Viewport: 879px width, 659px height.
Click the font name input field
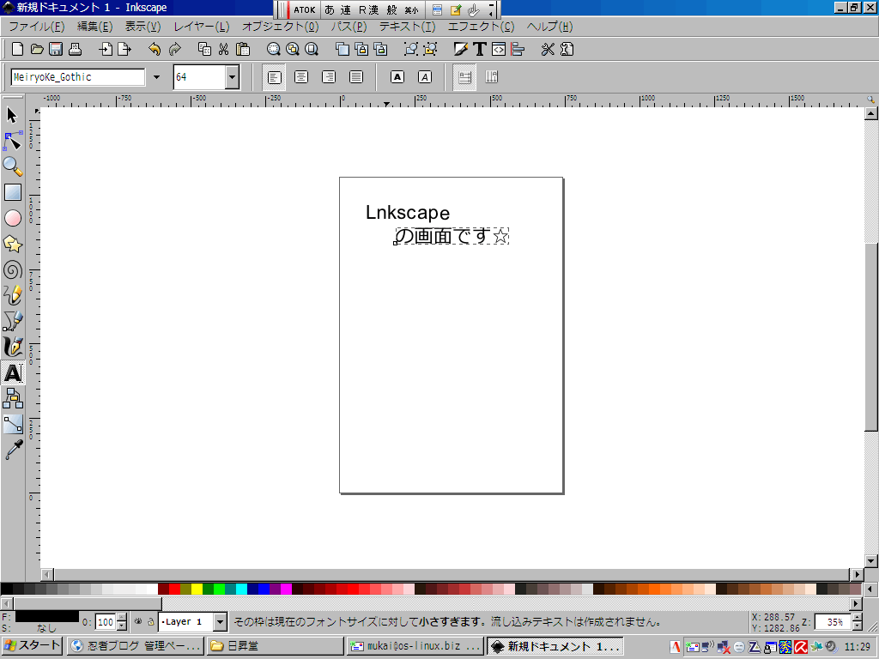click(78, 77)
